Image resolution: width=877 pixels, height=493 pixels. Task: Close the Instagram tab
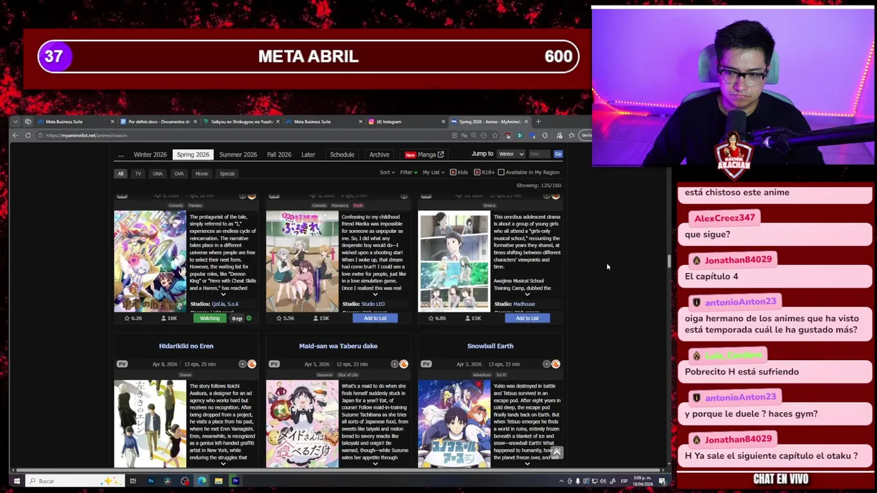pos(443,121)
